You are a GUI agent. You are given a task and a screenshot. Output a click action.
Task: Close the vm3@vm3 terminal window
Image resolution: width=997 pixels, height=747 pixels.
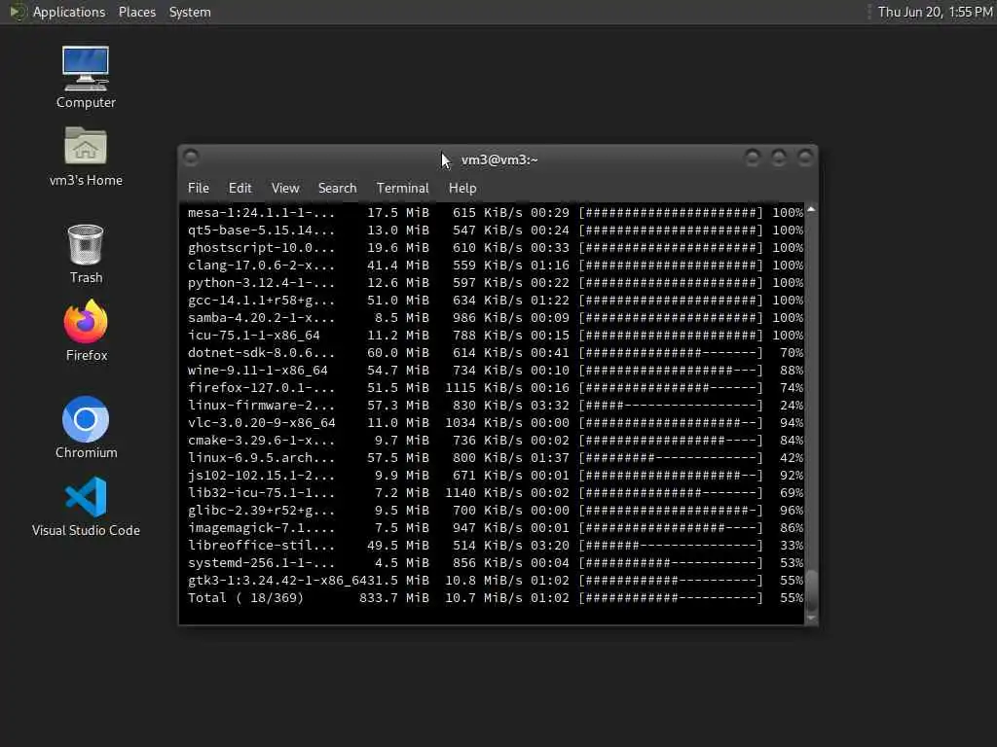point(805,157)
